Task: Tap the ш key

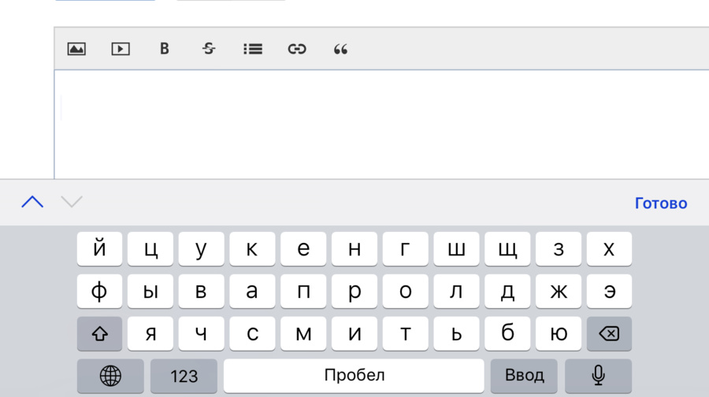Action: coord(456,249)
